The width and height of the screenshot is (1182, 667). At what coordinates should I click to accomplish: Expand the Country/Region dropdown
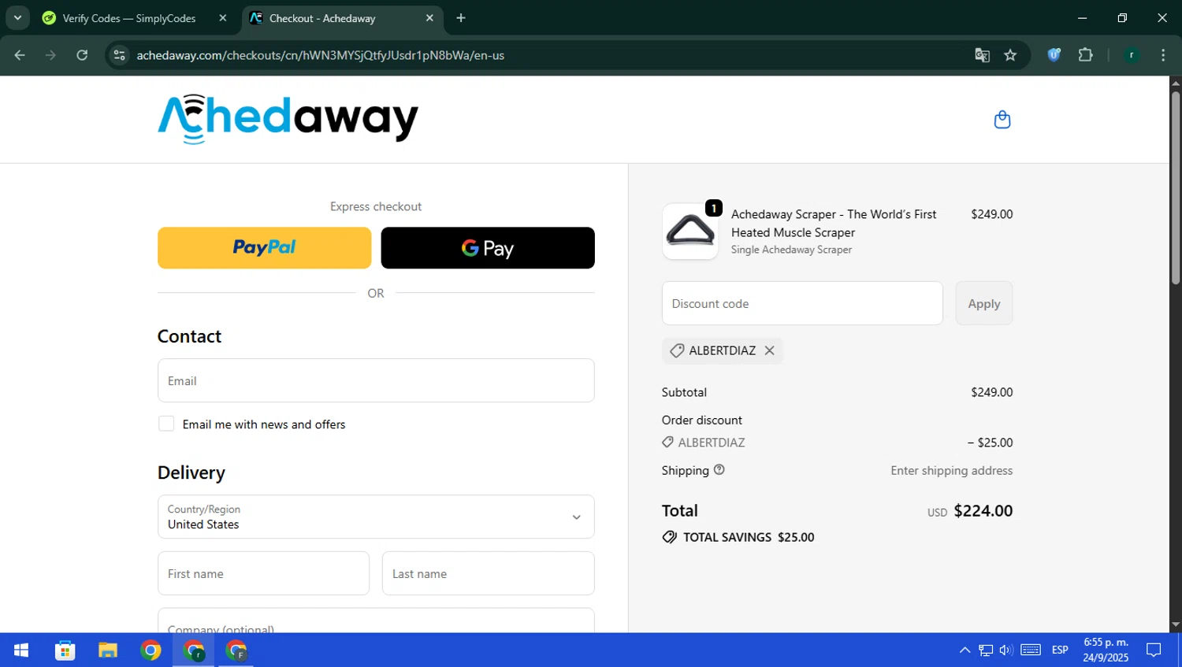pos(376,517)
